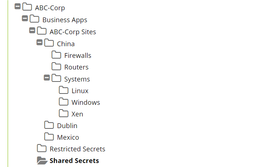This screenshot has width=254, height=167.
Task: Collapse the Business Apps node
Action: pyautogui.click(x=25, y=19)
